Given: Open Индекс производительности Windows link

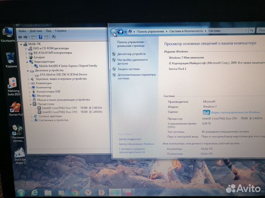Looking at the screenshot, I should [x=236, y=112].
